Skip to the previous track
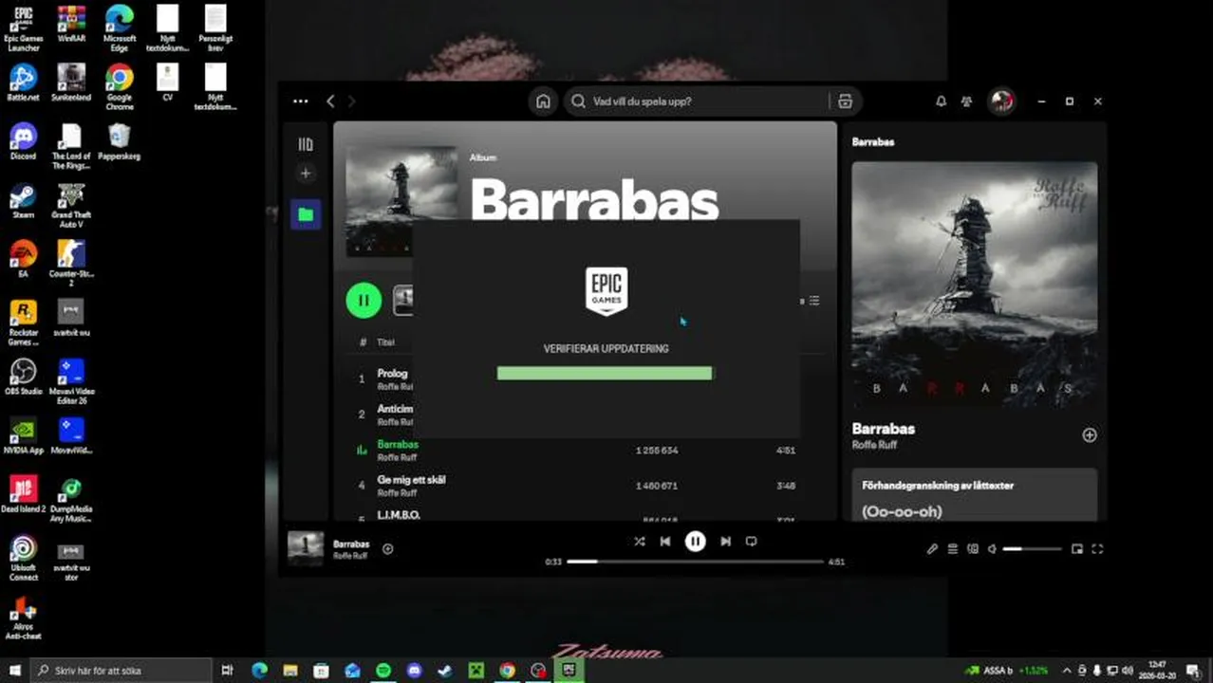 point(665,541)
